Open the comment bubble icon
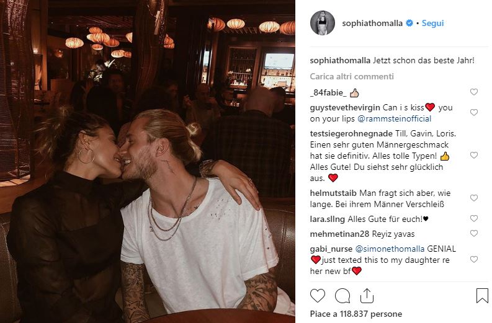The width and height of the screenshot is (492, 323). (x=342, y=296)
